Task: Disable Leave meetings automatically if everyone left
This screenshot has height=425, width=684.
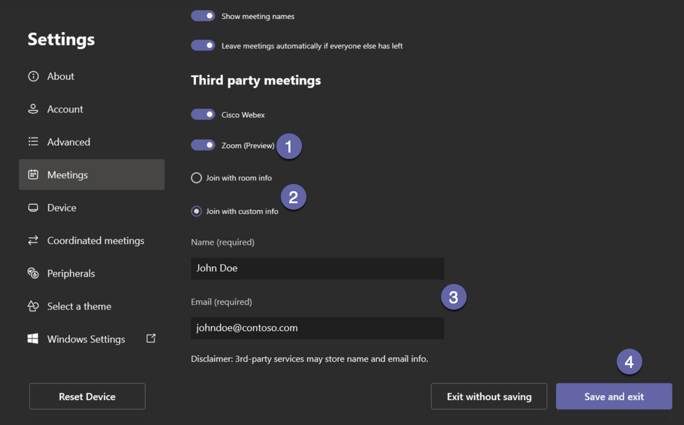Action: tap(203, 46)
